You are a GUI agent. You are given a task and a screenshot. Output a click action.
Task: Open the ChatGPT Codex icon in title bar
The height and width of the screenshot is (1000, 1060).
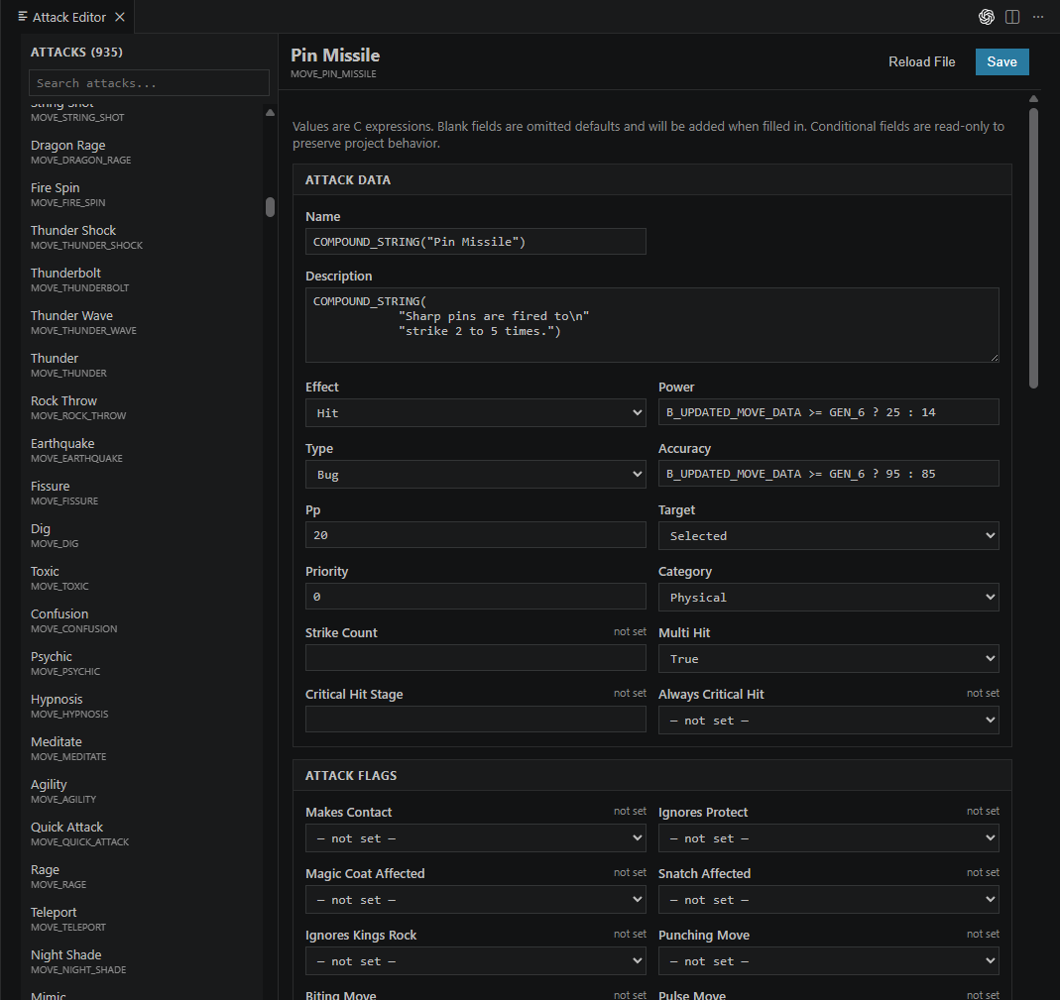(986, 17)
